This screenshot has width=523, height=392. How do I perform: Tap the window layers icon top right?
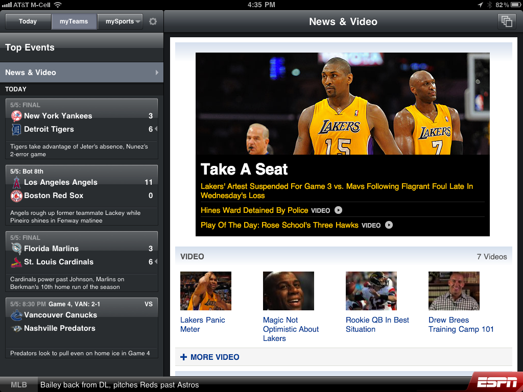507,21
